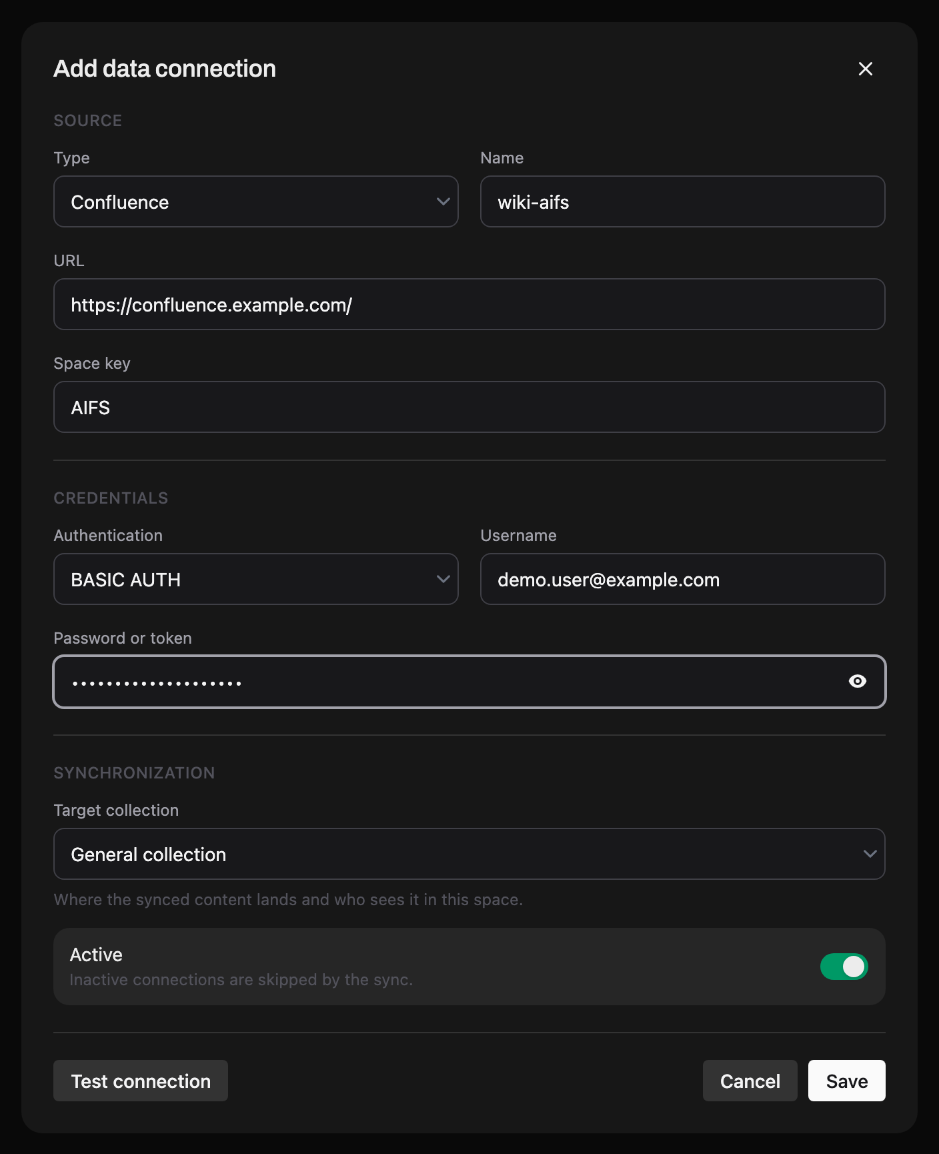The width and height of the screenshot is (939, 1154).
Task: Edit the Username field
Action: point(683,579)
